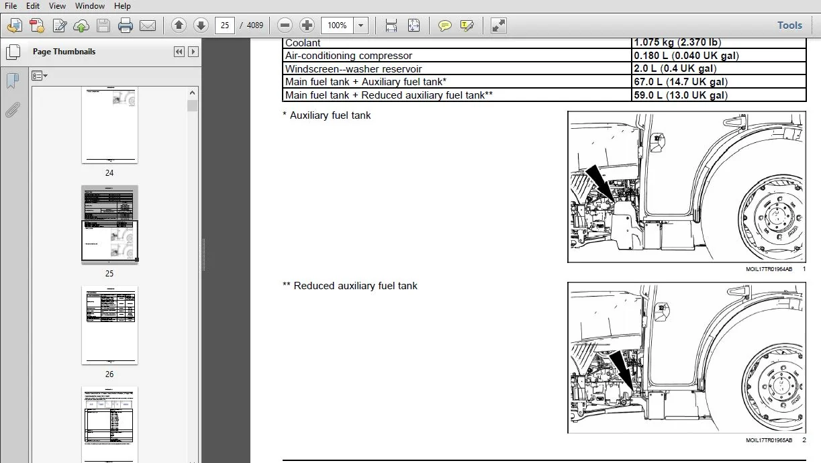Open the Bookmarks panel icon

pyautogui.click(x=12, y=81)
